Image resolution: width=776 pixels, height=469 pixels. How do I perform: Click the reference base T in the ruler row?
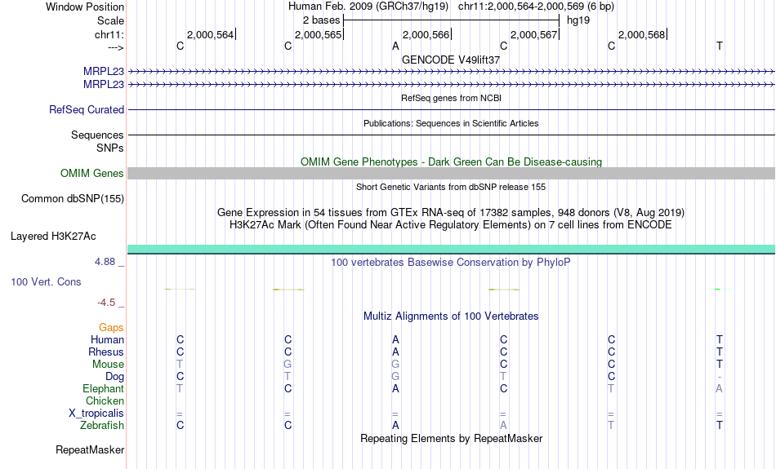tap(720, 46)
